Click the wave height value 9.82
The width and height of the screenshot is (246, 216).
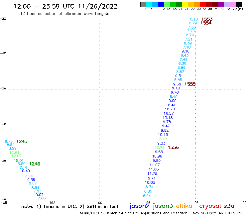click(165, 130)
